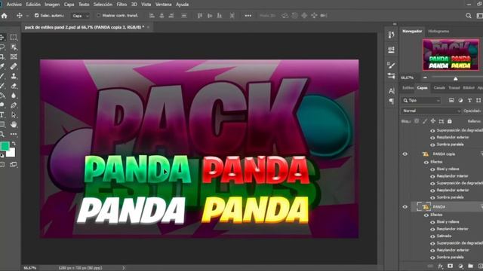Lock all attributes padlock icon
The height and width of the screenshot is (271, 483).
coord(450,121)
